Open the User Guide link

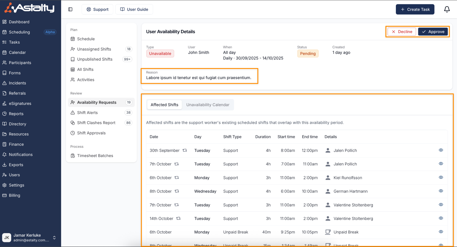(134, 9)
